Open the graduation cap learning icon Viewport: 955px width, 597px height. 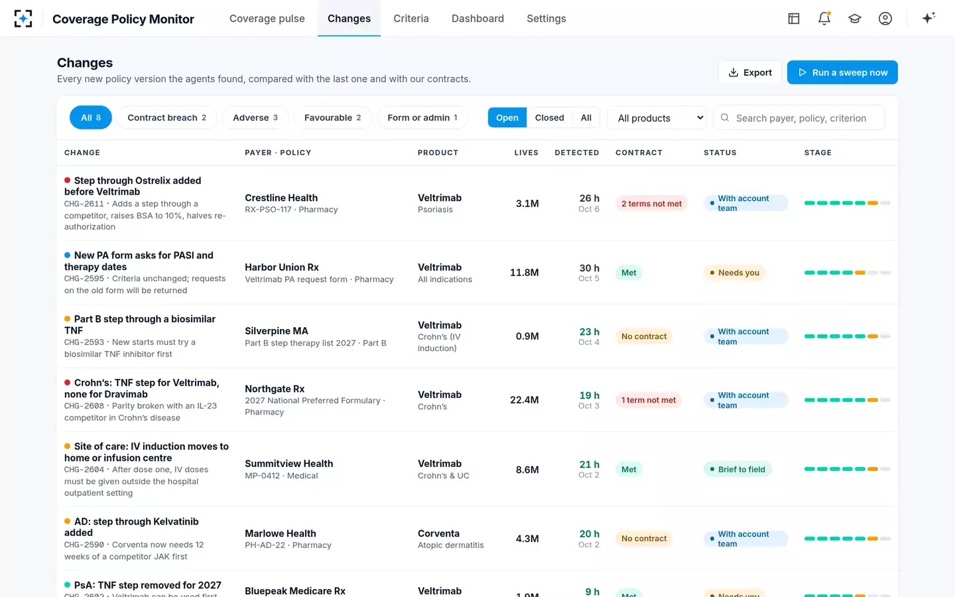(x=855, y=19)
